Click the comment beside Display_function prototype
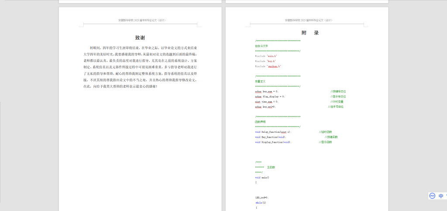Viewport: 447px width, 211px height. tap(325, 142)
